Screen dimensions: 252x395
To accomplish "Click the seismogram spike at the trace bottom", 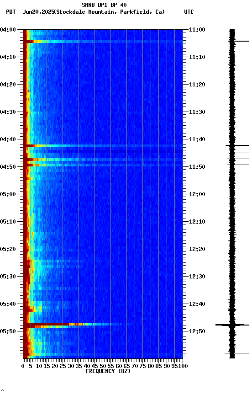I will coord(236,353).
